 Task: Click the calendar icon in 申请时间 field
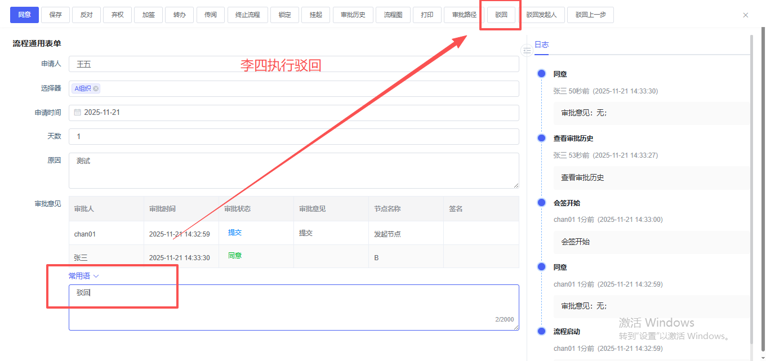[78, 113]
